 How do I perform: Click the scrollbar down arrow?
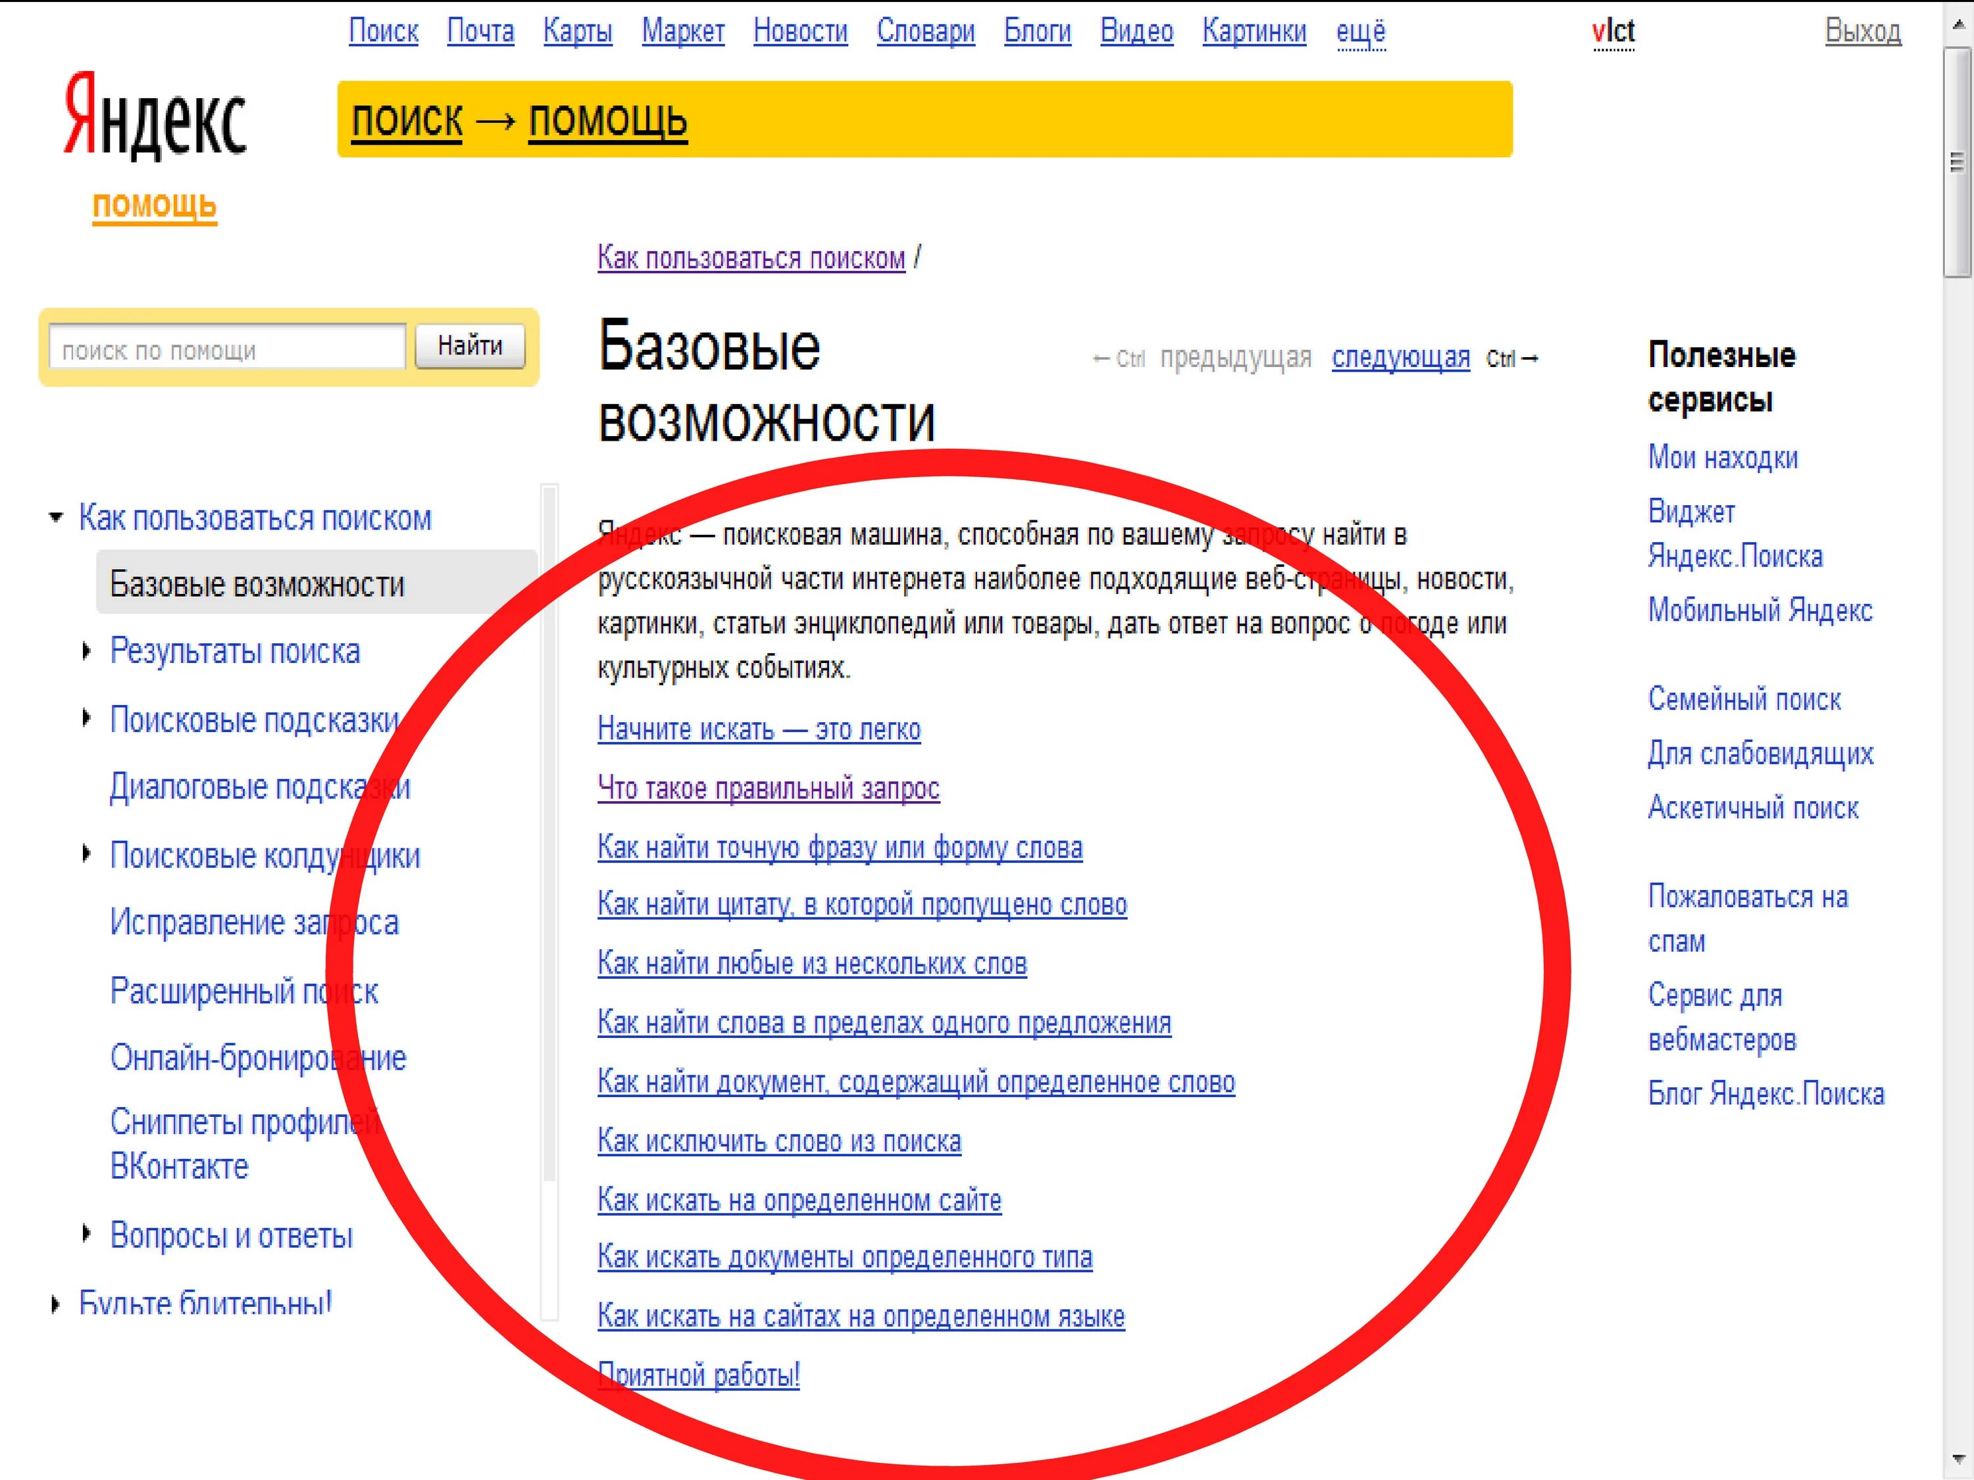coord(1958,1460)
